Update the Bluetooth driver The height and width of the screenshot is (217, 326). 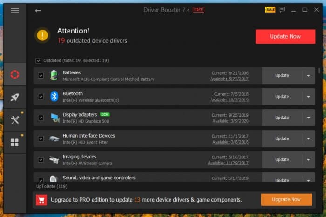pyautogui.click(x=282, y=97)
